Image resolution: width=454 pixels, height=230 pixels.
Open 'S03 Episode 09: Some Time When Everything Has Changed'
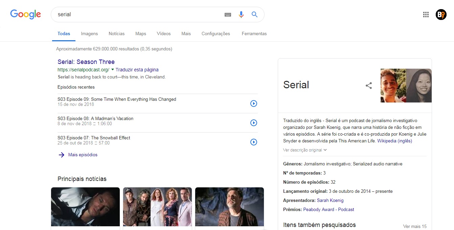tap(117, 99)
